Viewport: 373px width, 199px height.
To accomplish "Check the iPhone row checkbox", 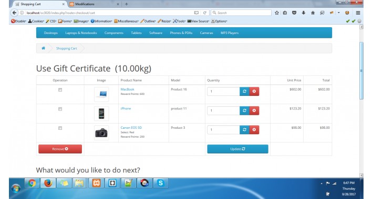I will [60, 109].
